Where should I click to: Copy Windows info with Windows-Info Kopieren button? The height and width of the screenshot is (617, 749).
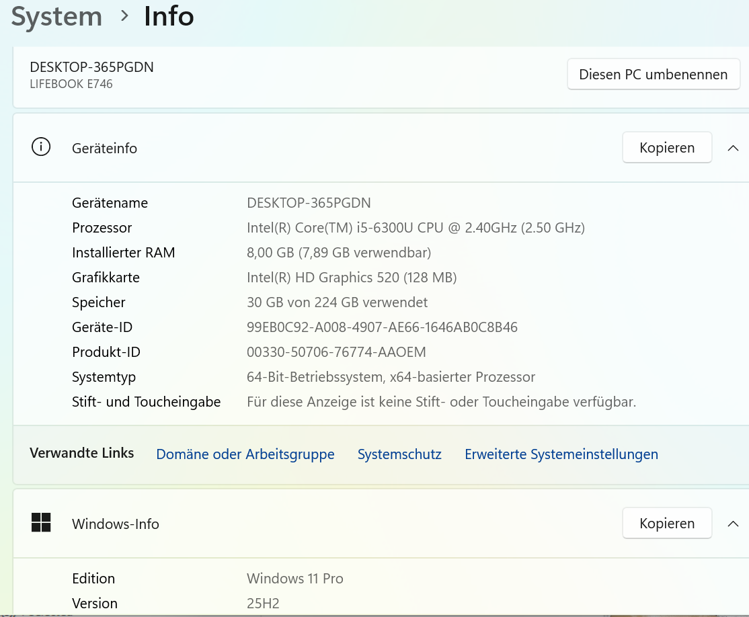coord(667,524)
